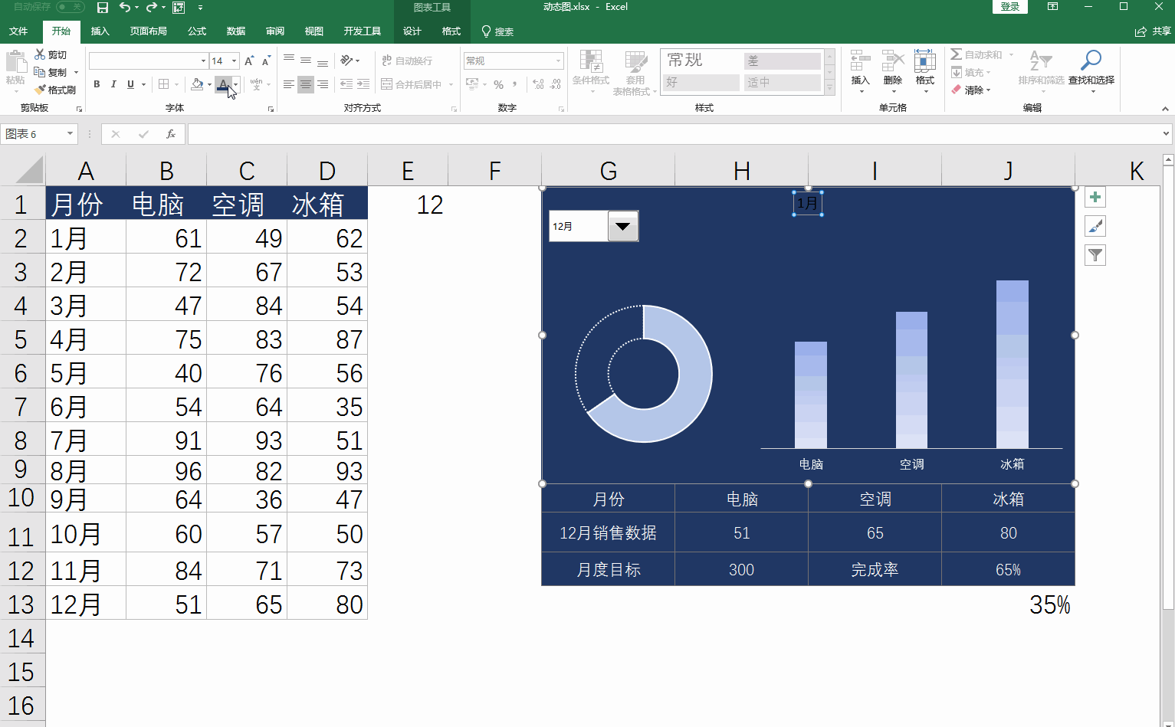Expand the font color dropdown arrow
Screen dimensions: 1175x727
tap(235, 84)
